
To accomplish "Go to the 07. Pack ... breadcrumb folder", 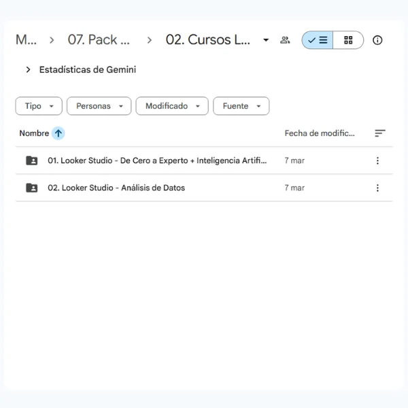I will click(x=99, y=40).
